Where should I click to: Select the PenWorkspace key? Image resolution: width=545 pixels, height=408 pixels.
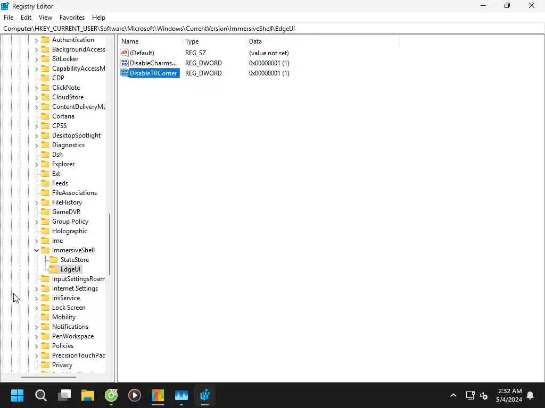point(73,336)
